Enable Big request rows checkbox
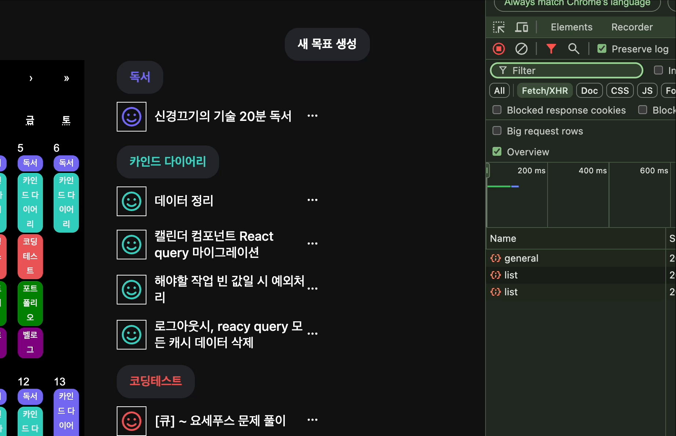 click(497, 131)
